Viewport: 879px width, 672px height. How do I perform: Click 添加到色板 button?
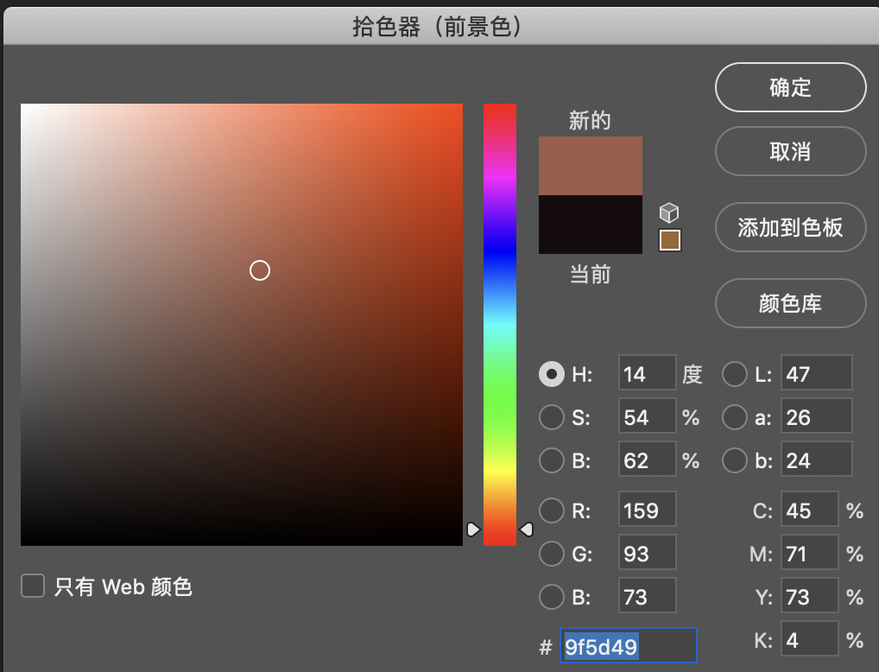(x=790, y=228)
